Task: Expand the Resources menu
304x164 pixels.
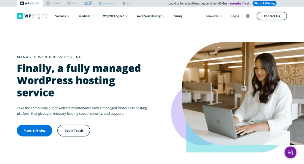Action: (x=214, y=16)
